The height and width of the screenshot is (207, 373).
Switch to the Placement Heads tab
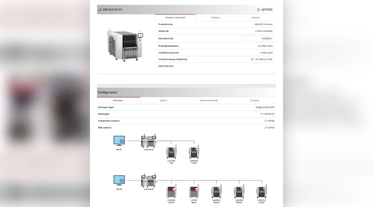pyautogui.click(x=209, y=101)
